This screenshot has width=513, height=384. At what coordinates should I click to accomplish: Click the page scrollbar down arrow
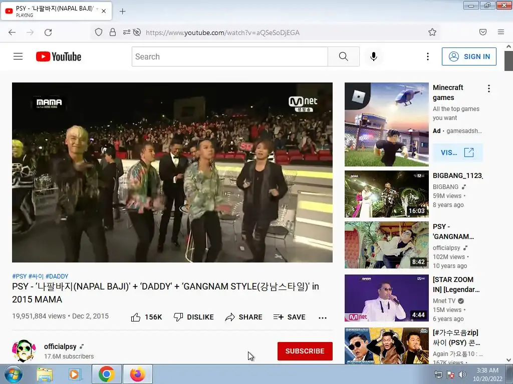tap(509, 360)
